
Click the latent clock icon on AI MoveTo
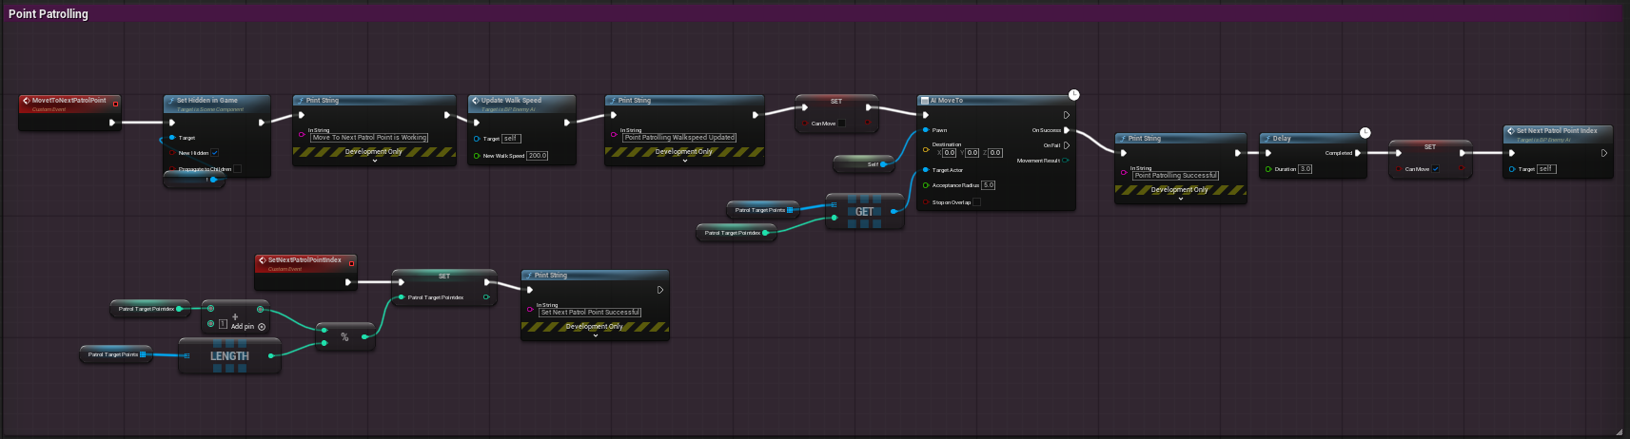click(1074, 95)
